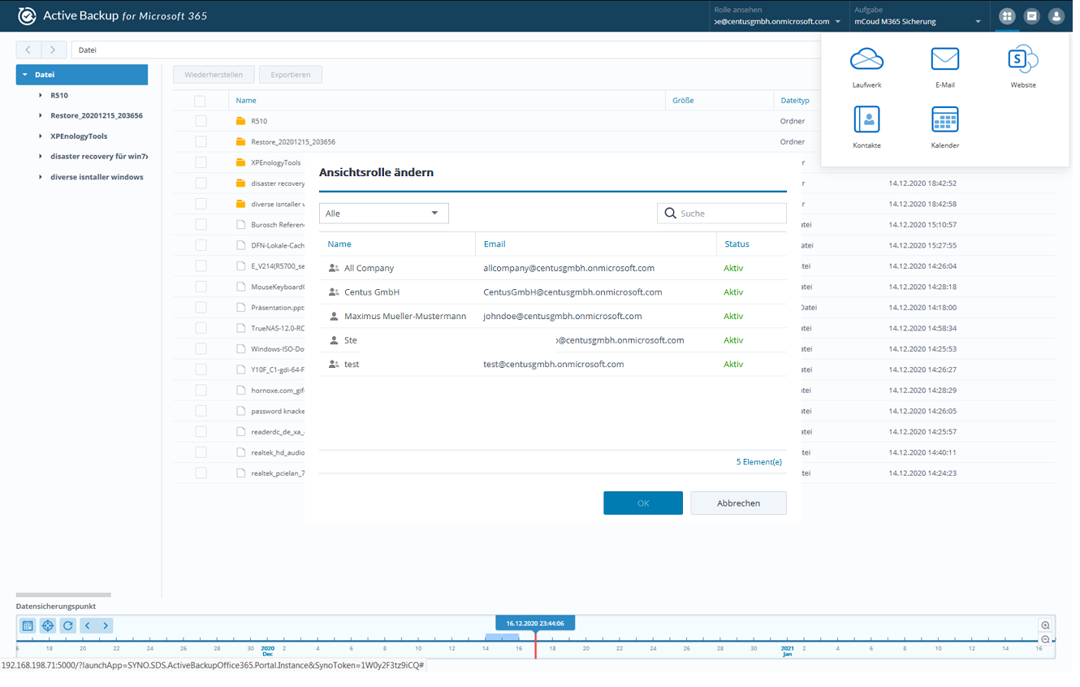Go to previous backup point arrow
This screenshot has height=687, width=1080.
click(x=88, y=625)
